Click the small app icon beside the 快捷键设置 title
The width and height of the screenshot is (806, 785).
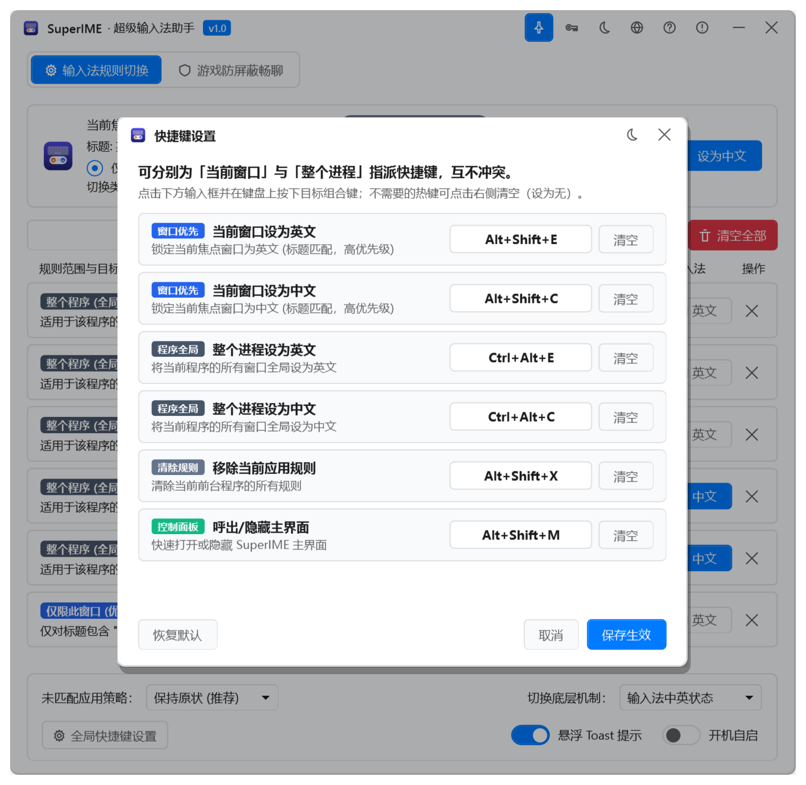(138, 135)
